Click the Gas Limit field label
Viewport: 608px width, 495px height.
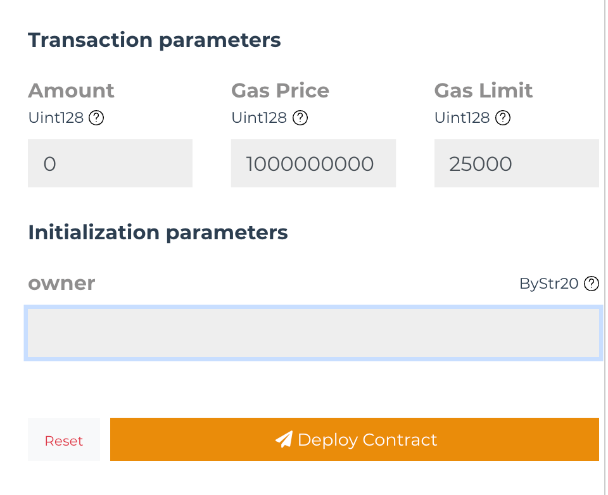483,91
